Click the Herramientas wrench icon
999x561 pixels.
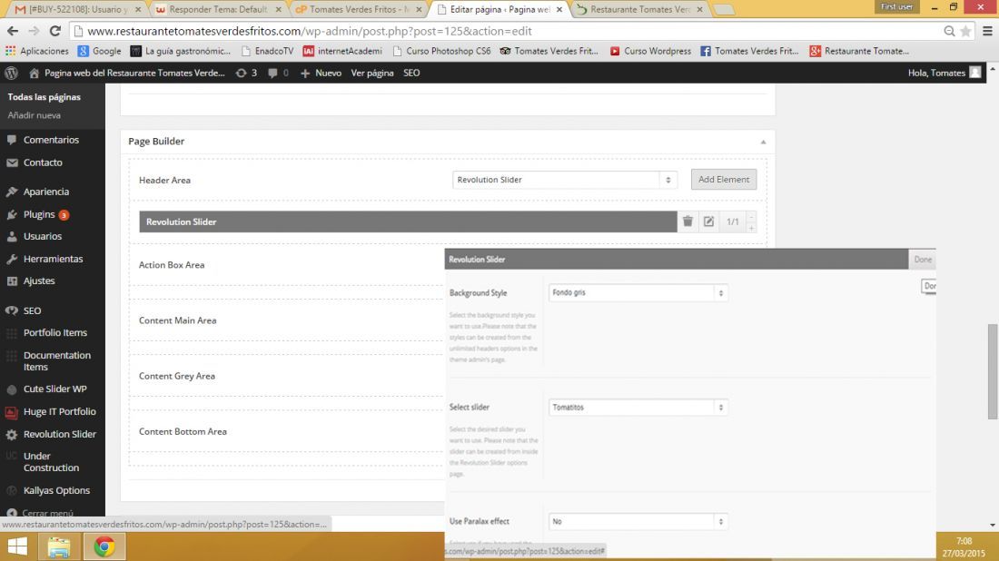tap(12, 260)
